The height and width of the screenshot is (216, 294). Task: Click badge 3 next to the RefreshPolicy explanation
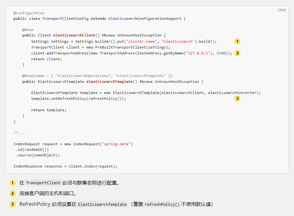pyautogui.click(x=13, y=204)
